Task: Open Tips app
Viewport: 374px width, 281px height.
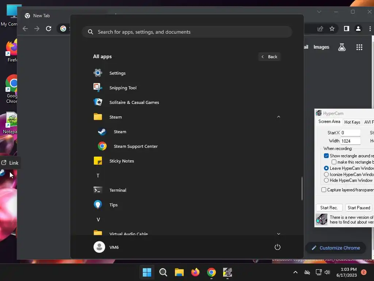Action: 187,205
